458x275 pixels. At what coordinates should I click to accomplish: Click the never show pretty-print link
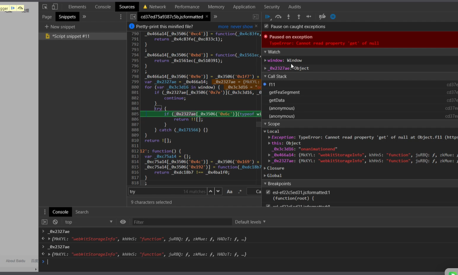click(242, 26)
